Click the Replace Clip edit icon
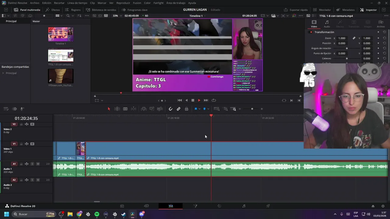 click(x=160, y=109)
